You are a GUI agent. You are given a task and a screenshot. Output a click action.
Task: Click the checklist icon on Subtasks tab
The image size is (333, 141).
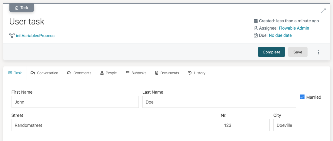(x=128, y=73)
